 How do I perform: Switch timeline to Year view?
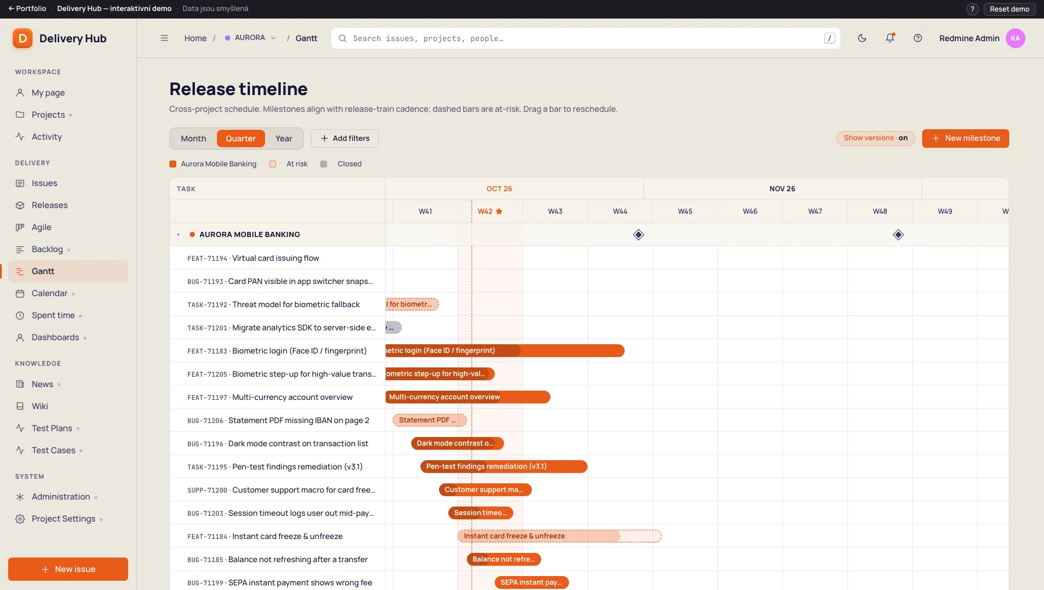click(284, 139)
